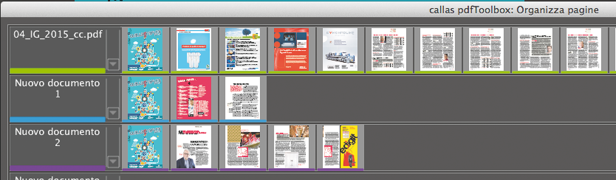The height and width of the screenshot is (180, 616).
Task: Click first cover page thumbnail in 04_IG_2015_cc.pdf
Action: (x=145, y=49)
